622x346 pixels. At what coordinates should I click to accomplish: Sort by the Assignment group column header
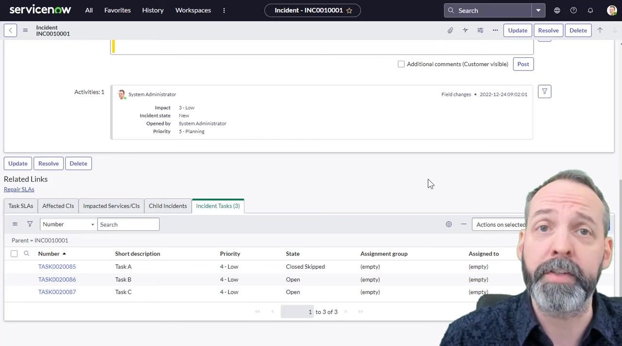point(384,253)
